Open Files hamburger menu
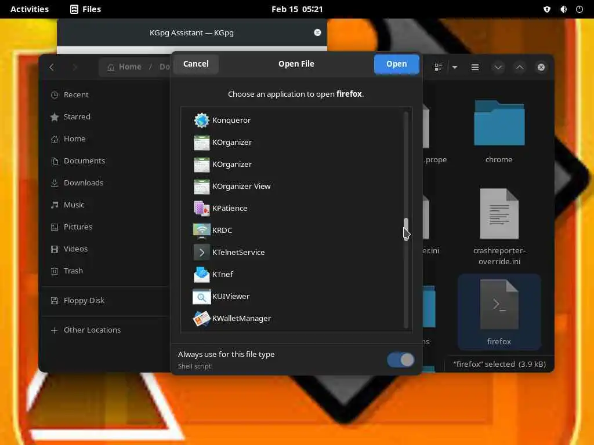594x445 pixels. coord(475,67)
